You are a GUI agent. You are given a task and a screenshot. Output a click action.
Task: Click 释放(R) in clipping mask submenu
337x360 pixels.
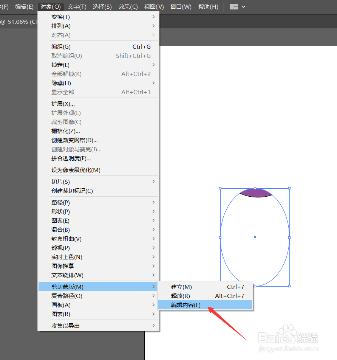(205, 296)
